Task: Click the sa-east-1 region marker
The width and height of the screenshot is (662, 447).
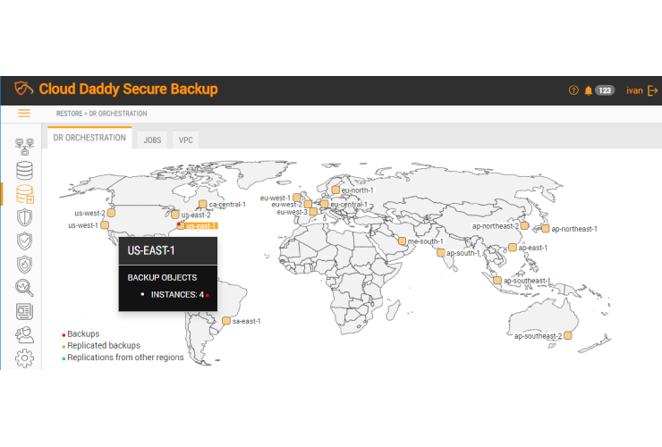Action: (226, 320)
